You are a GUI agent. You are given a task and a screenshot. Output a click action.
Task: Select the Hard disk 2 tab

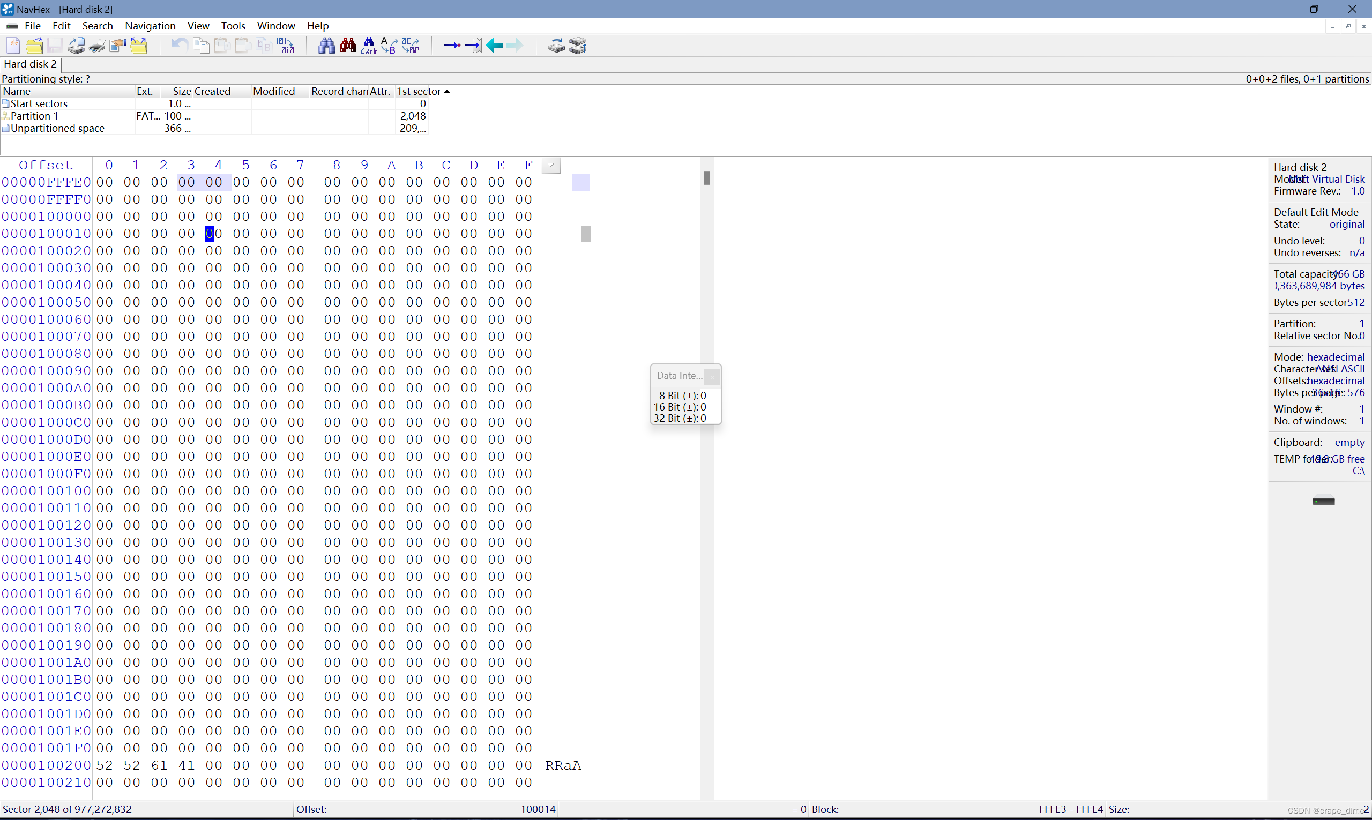pos(30,64)
